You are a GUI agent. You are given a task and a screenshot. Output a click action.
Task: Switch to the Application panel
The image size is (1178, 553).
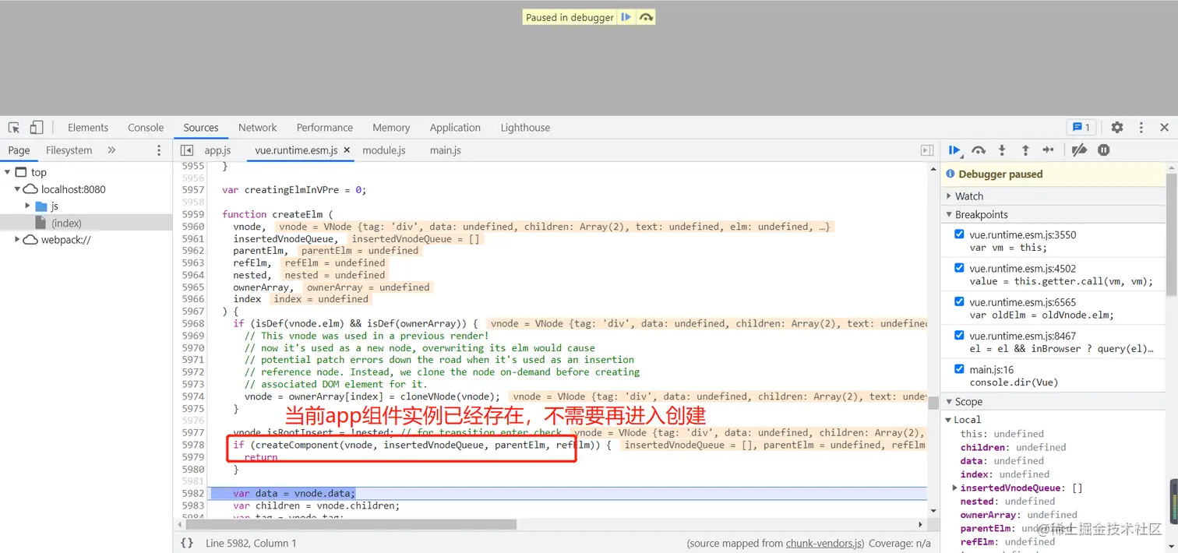(455, 128)
